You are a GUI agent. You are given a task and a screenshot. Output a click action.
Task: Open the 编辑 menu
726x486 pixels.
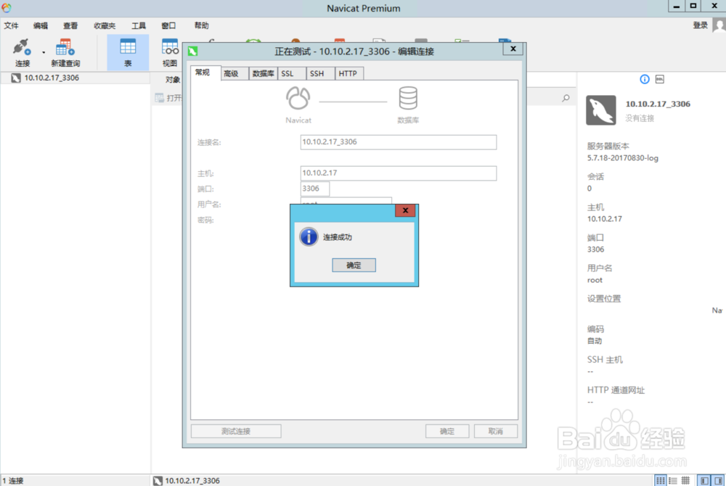tap(40, 25)
